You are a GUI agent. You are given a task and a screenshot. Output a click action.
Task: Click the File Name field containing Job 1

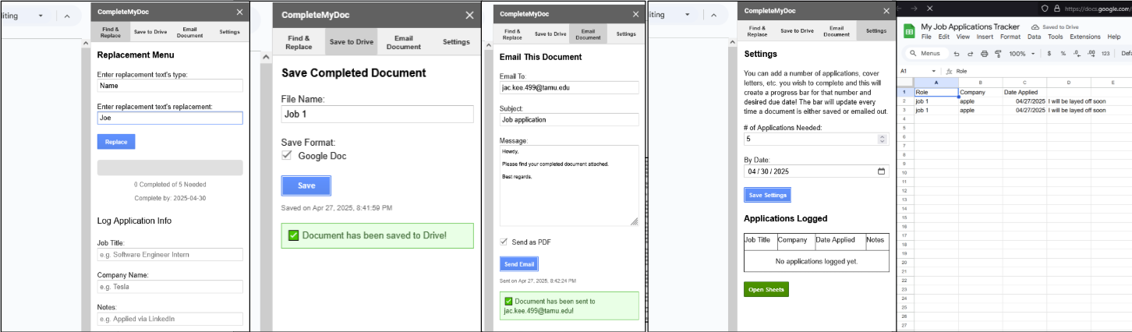[377, 114]
